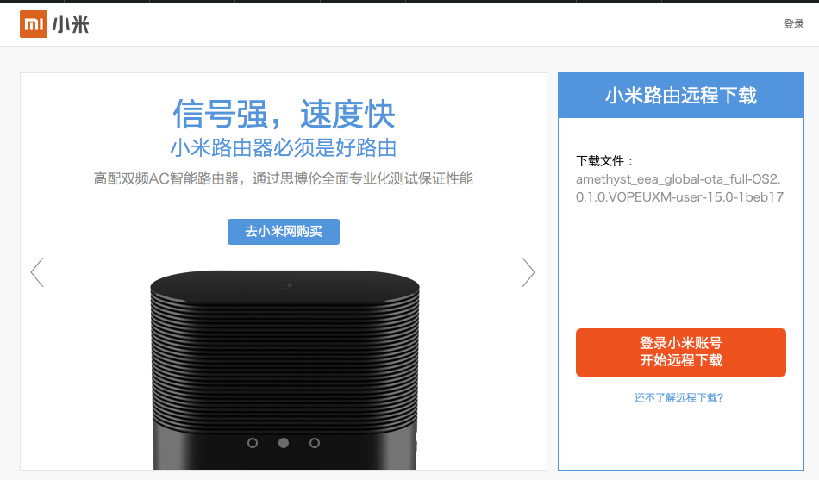Click 登录小米账号 开始远程下载 button
Viewport: 819px width, 480px height.
[x=680, y=352]
